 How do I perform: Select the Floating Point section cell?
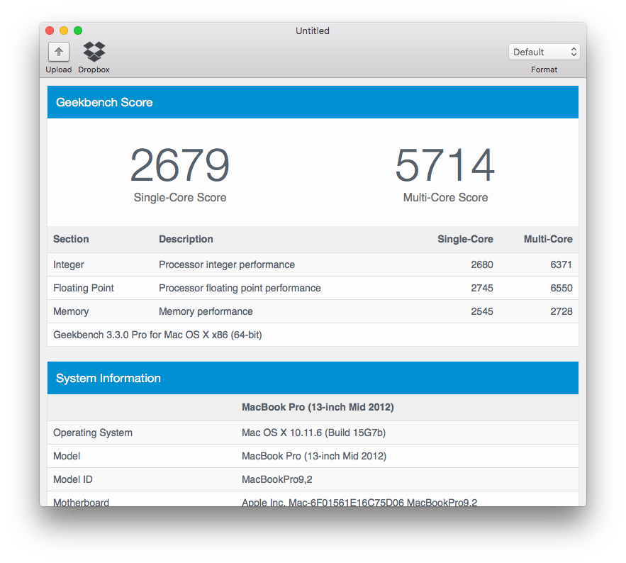(x=84, y=288)
